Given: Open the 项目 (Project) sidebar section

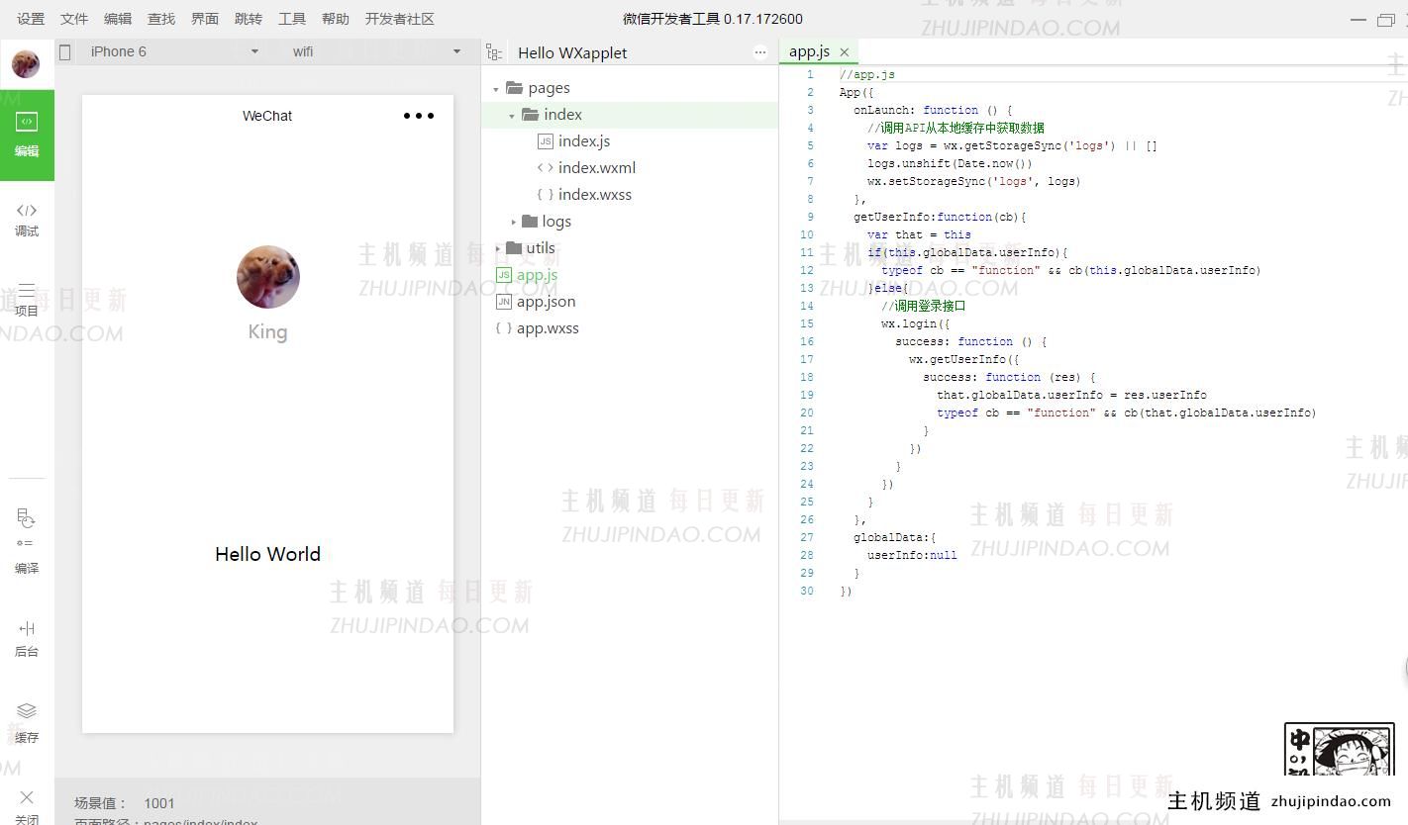Looking at the screenshot, I should coord(27,299).
